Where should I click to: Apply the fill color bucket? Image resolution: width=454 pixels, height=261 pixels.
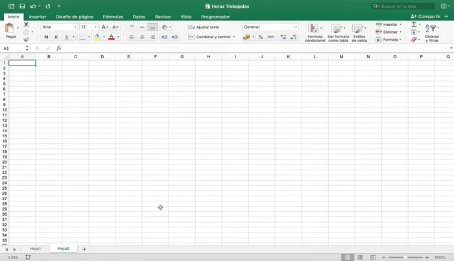[x=97, y=37]
